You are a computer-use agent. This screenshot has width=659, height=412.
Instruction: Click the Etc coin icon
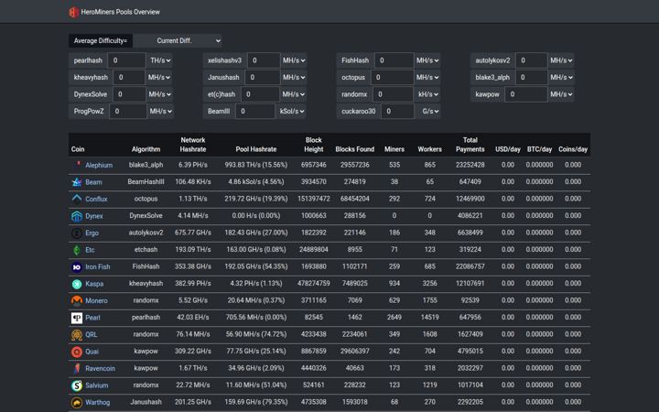77,250
